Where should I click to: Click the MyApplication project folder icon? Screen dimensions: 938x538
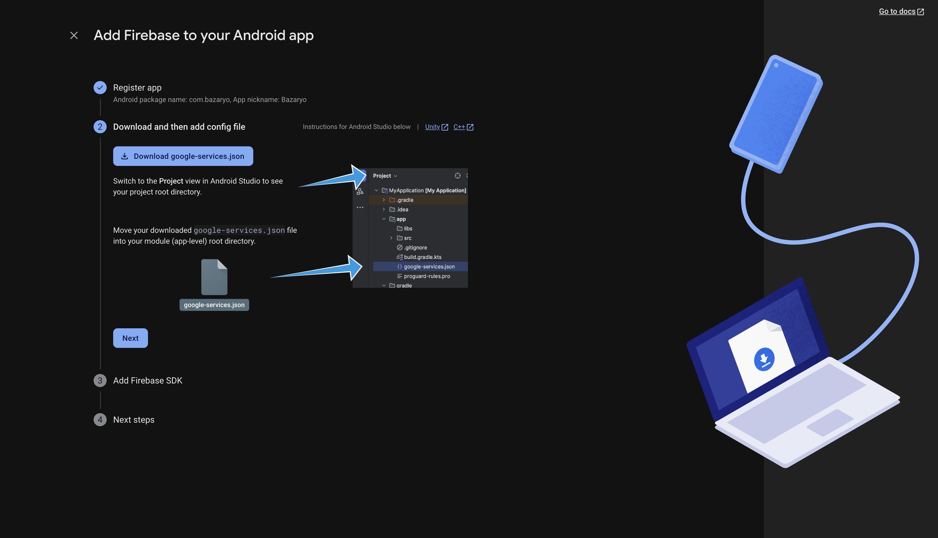coord(385,191)
